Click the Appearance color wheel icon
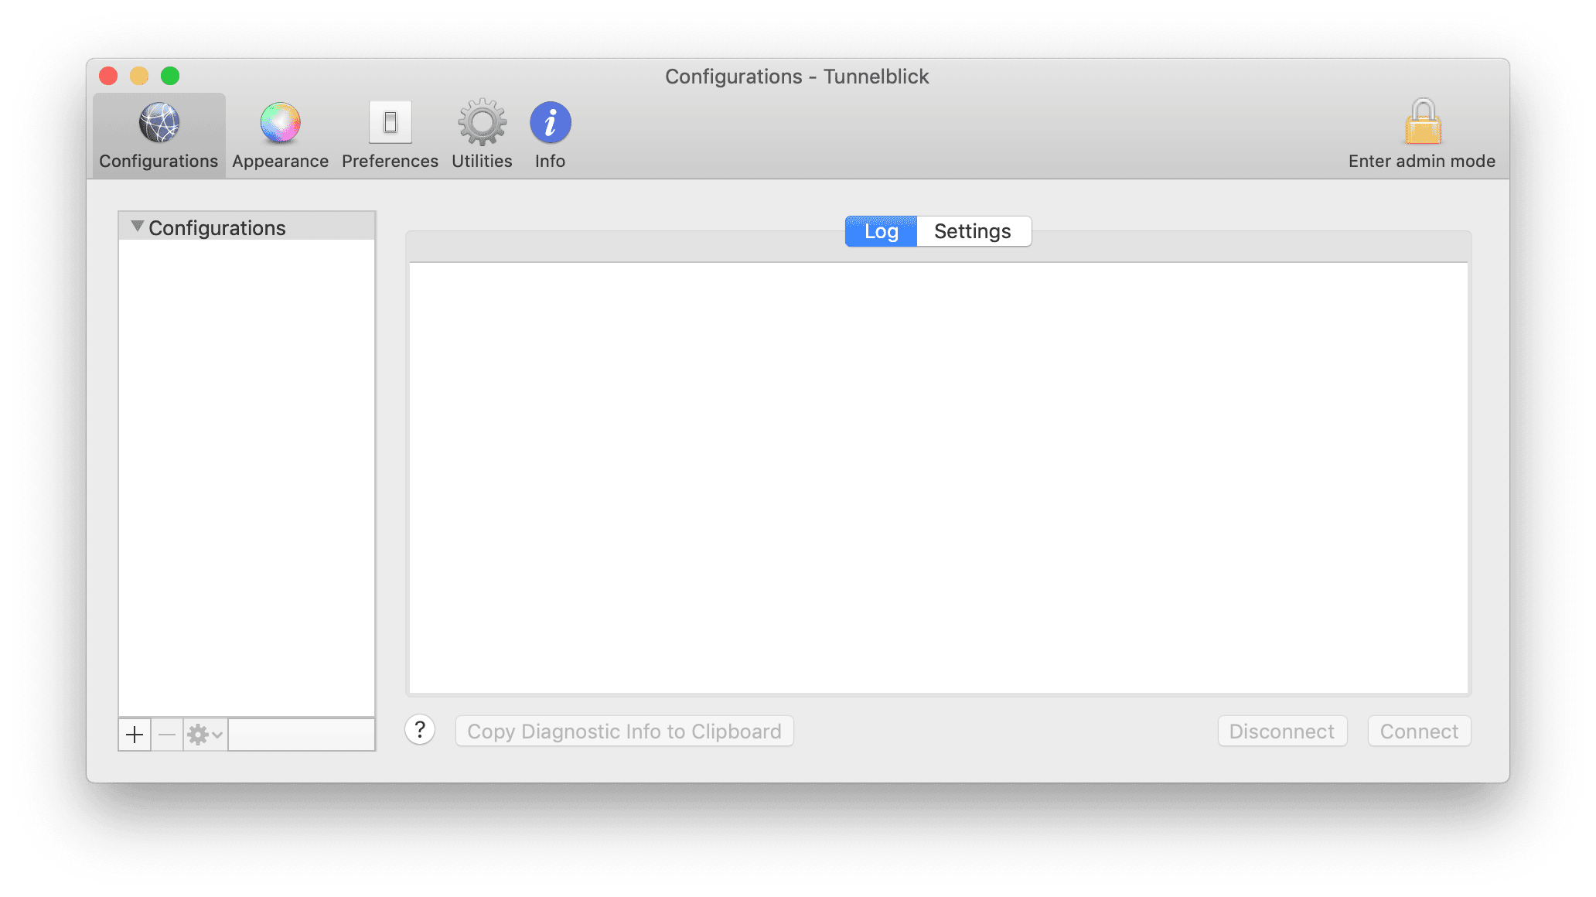Viewport: 1596px width, 897px height. [x=278, y=121]
